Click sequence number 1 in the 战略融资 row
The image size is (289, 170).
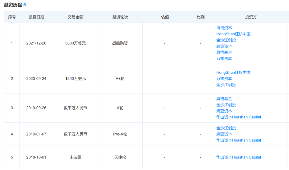coord(12,43)
